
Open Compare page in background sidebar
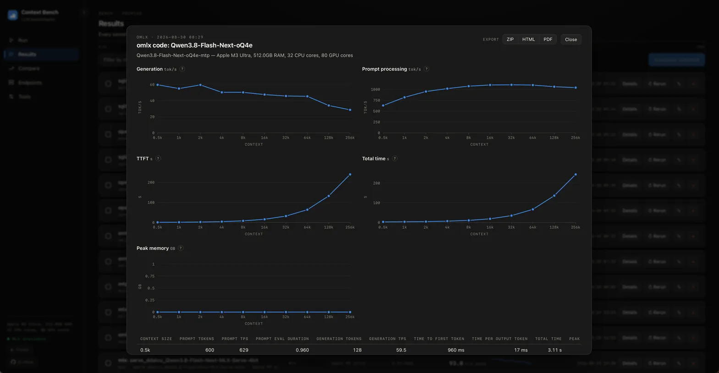(41, 68)
